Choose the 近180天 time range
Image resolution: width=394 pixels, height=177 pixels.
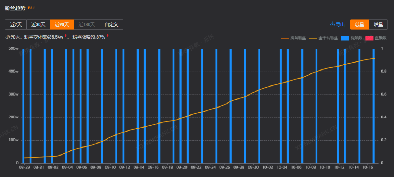point(86,24)
